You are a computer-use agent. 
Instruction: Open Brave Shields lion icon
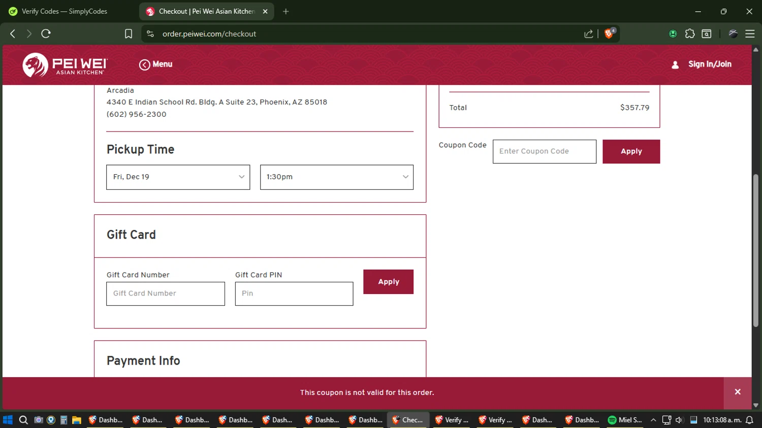610,34
